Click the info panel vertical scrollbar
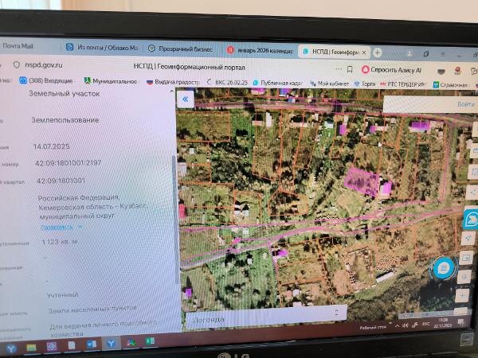This screenshot has width=478, height=358. click(175, 220)
